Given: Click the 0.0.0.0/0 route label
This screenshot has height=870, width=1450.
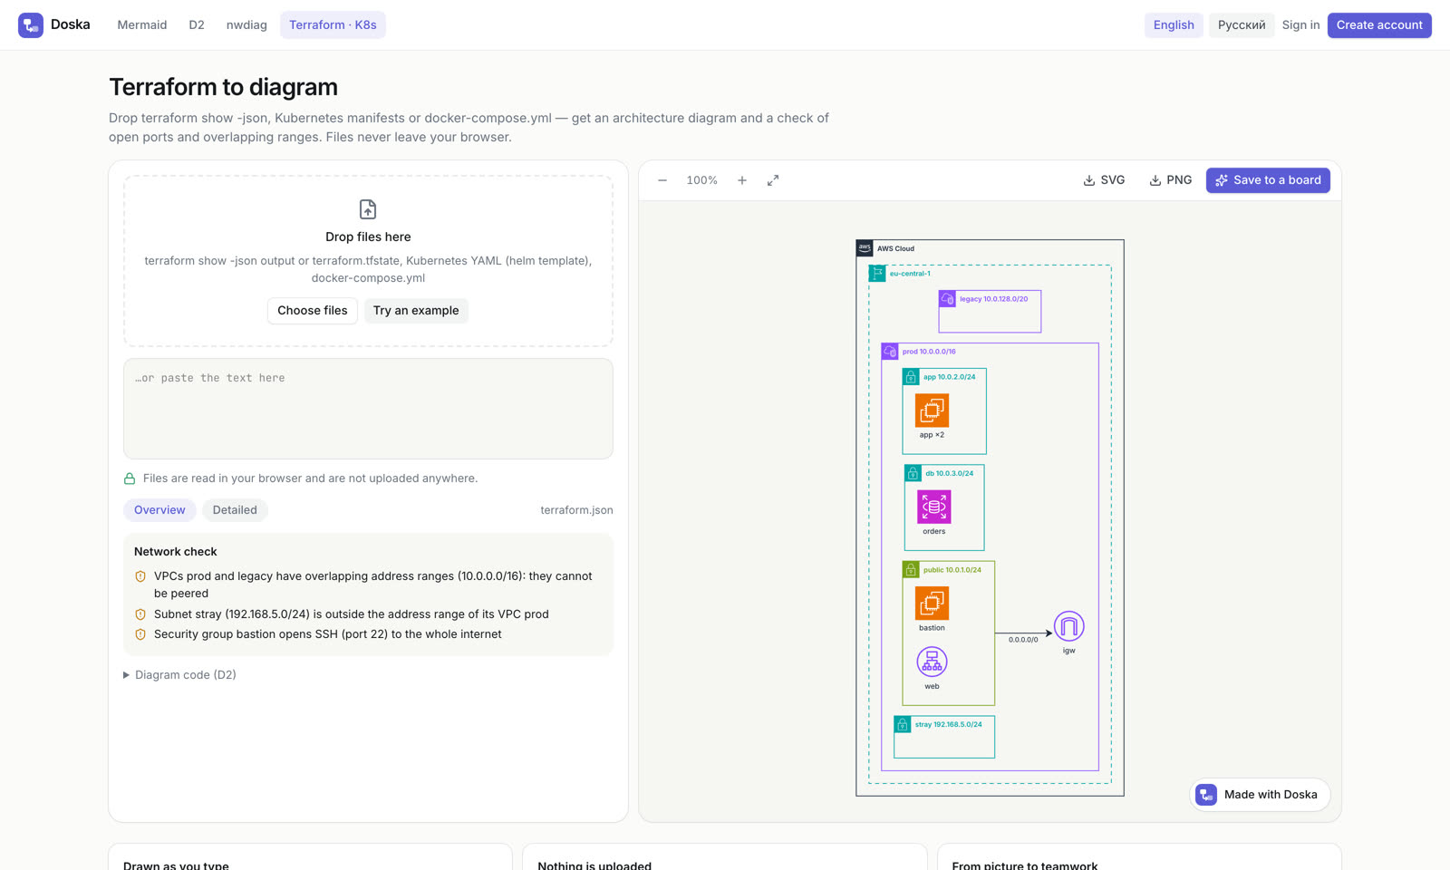Looking at the screenshot, I should tap(1023, 640).
